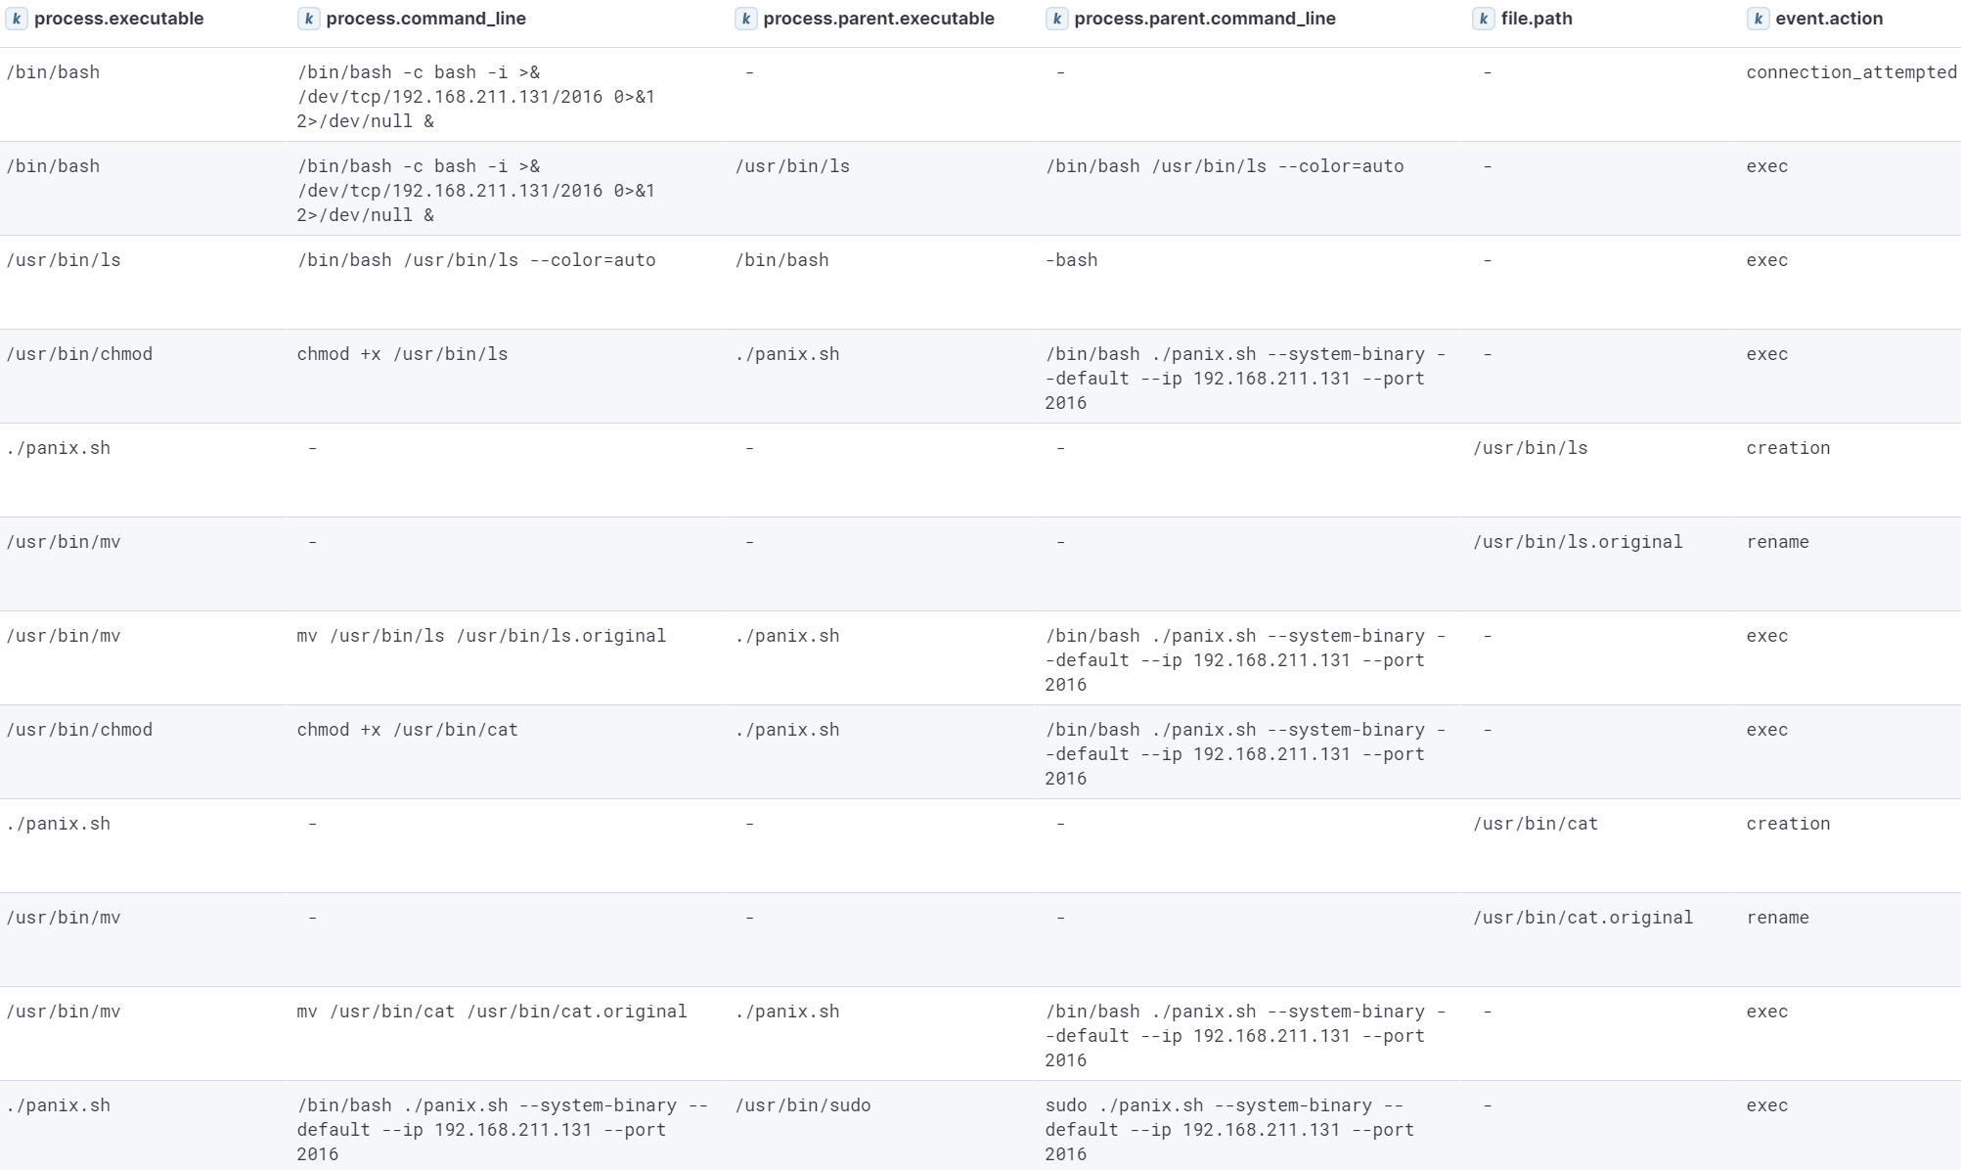Click keyword icon beside process.executable header
The image size is (1961, 1170).
pyautogui.click(x=17, y=19)
